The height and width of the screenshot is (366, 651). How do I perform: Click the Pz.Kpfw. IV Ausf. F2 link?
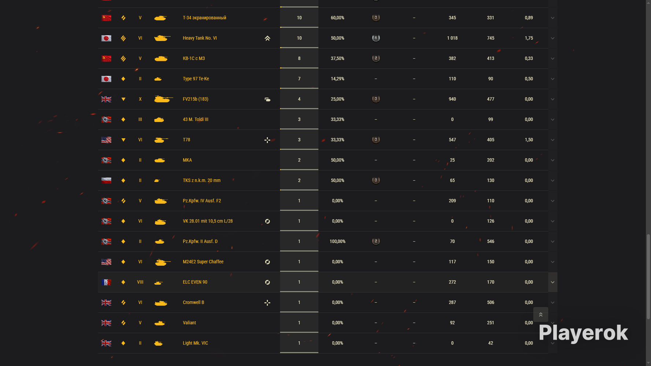[x=202, y=201]
